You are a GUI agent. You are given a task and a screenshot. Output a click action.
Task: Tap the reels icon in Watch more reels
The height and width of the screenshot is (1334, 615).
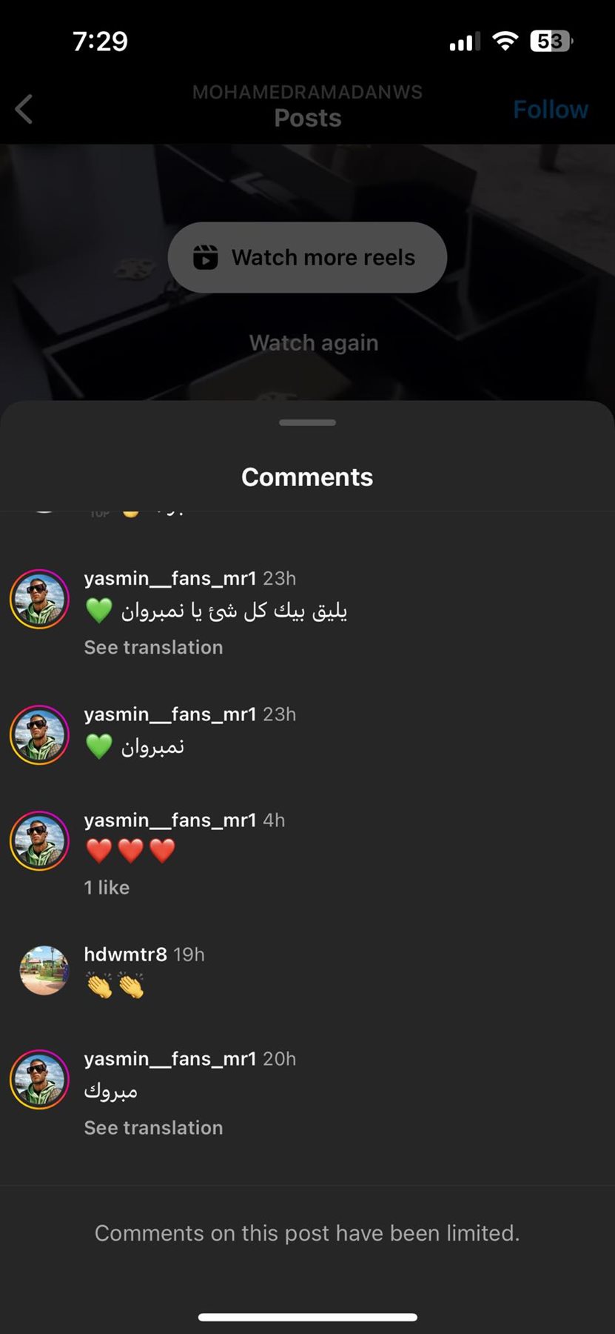[205, 257]
